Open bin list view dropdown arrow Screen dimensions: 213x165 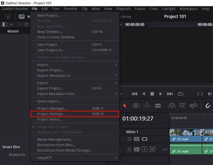click(x=11, y=25)
